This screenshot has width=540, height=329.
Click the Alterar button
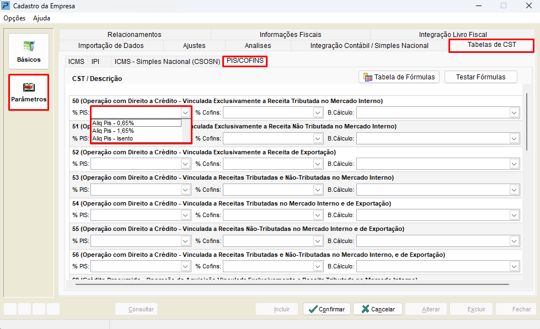coord(426,309)
